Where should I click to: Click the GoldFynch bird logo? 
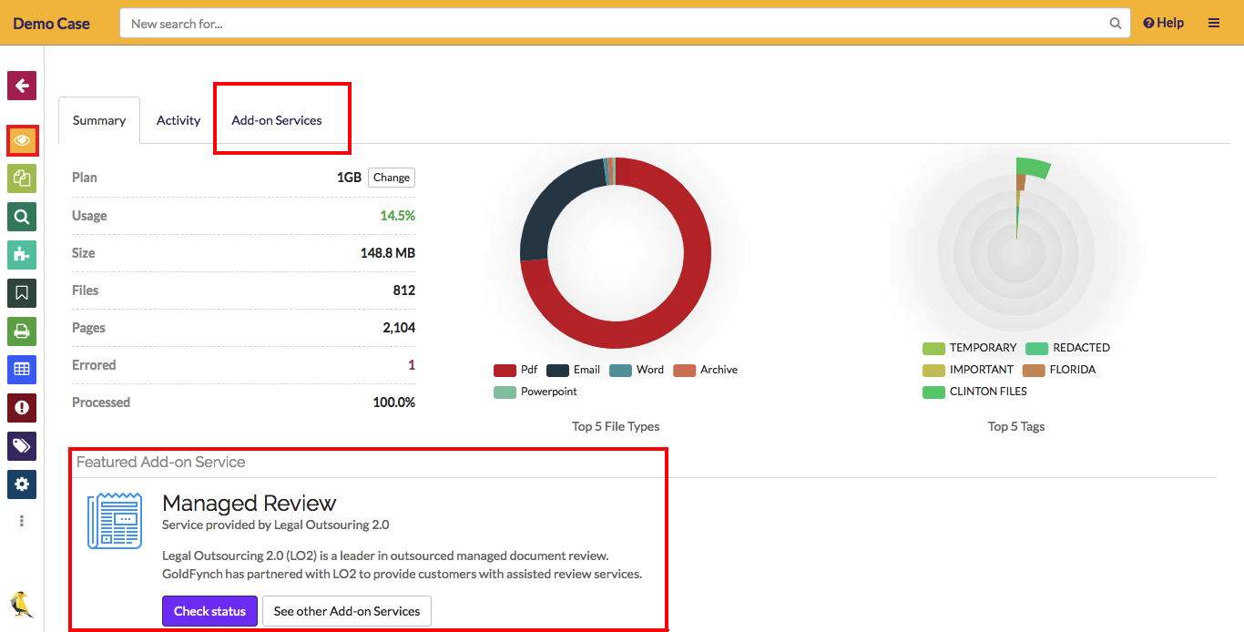(x=21, y=605)
